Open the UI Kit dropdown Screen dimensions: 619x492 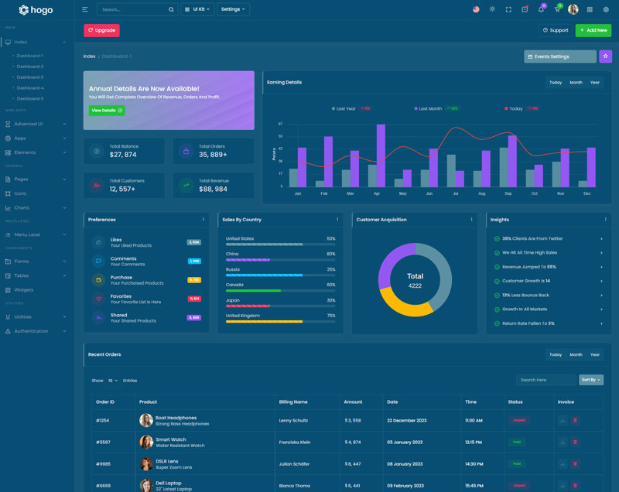pos(197,10)
